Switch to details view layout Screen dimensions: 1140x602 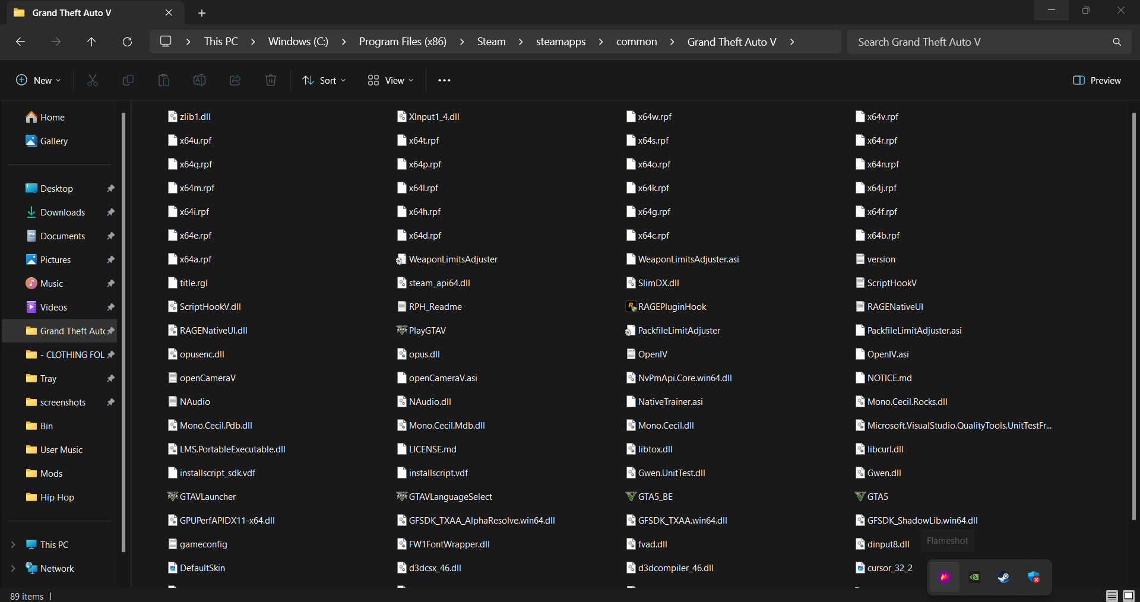click(1112, 595)
